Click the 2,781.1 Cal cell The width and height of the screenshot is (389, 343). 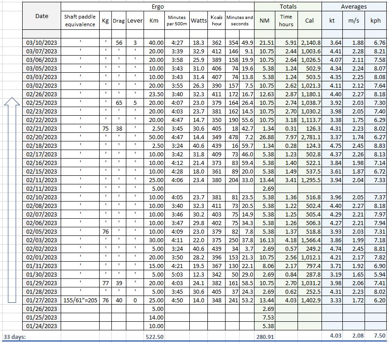tap(310, 137)
